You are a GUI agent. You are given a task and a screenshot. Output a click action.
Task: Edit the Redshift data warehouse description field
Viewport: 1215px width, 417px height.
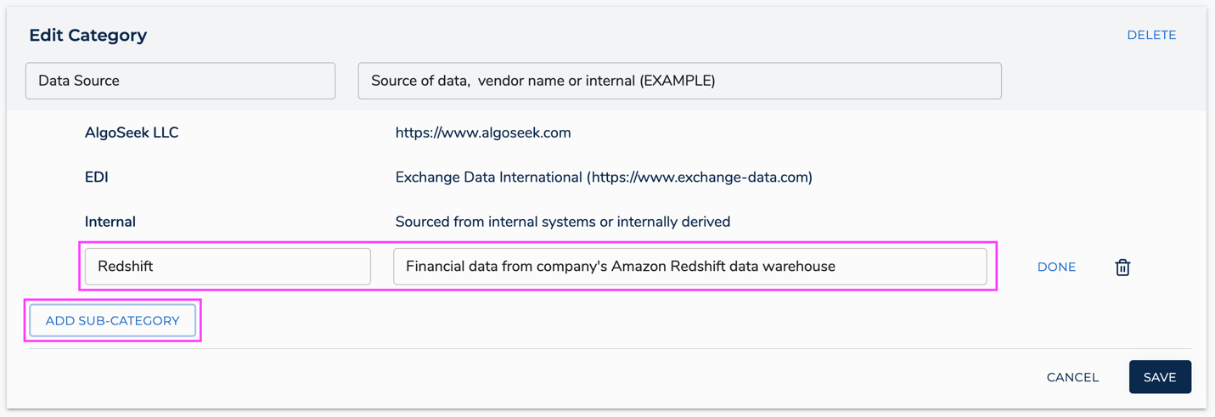click(x=689, y=267)
